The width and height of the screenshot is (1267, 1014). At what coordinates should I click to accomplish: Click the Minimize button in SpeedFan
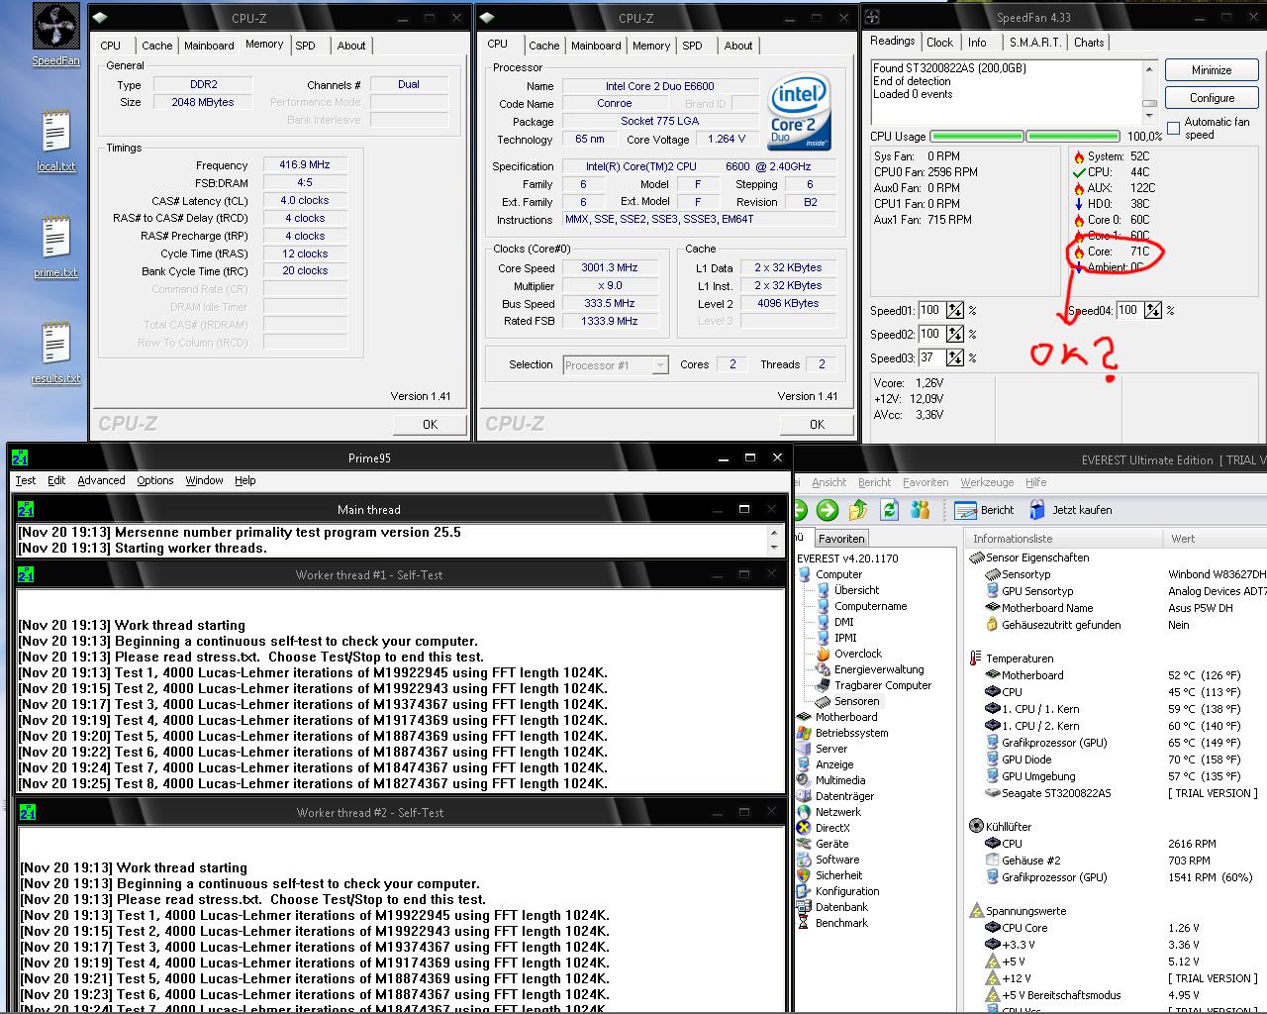(x=1212, y=70)
